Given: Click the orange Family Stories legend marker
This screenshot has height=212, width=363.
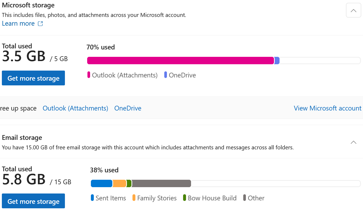Looking at the screenshot, I should (x=134, y=198).
